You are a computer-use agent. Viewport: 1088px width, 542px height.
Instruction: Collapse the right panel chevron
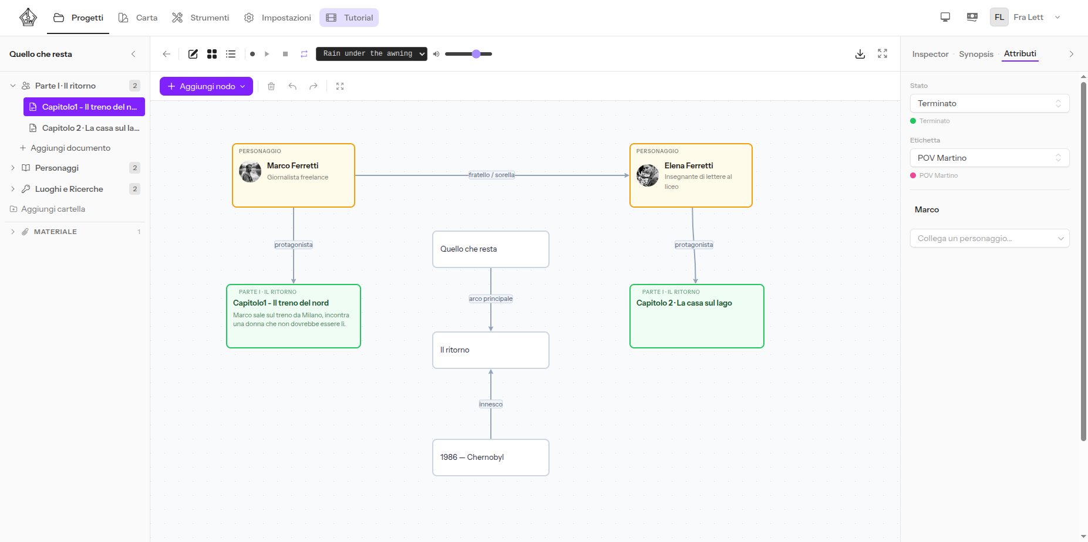coord(1072,54)
